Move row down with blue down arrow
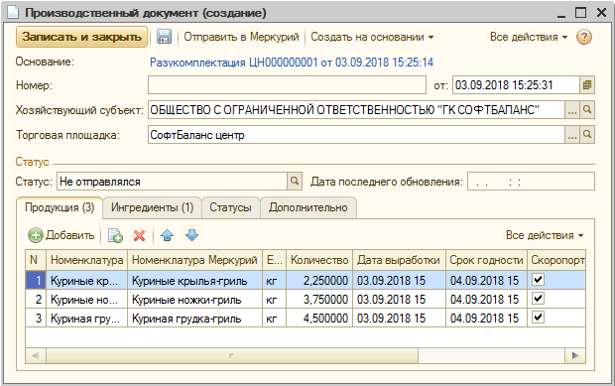615x386 pixels. point(191,235)
